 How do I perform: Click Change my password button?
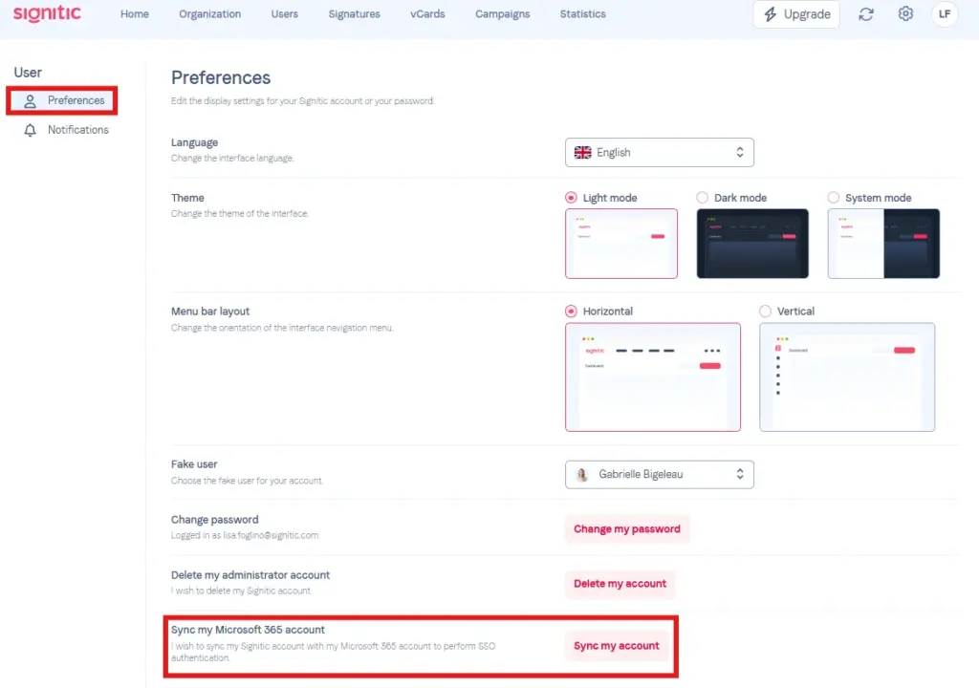(x=627, y=528)
